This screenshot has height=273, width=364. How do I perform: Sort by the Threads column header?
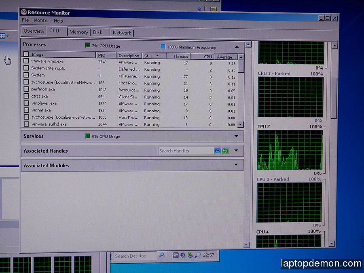pos(178,56)
